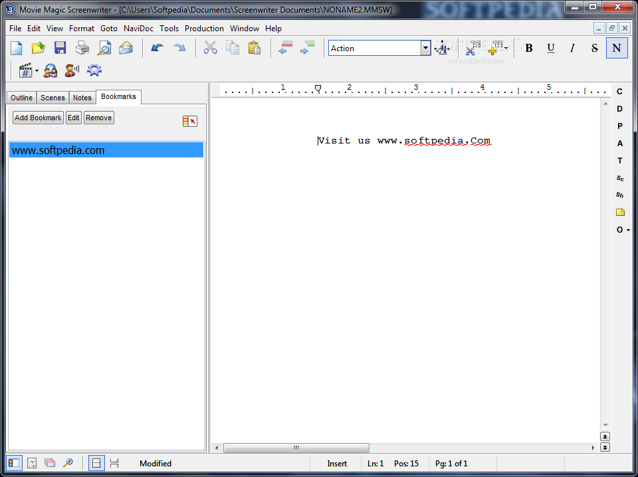638x477 pixels.
Task: Select Dialogue element D in right sidebar
Action: click(x=619, y=108)
